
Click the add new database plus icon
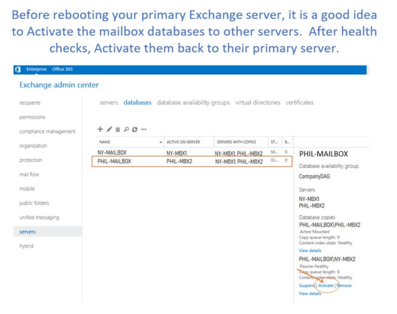coord(100,129)
